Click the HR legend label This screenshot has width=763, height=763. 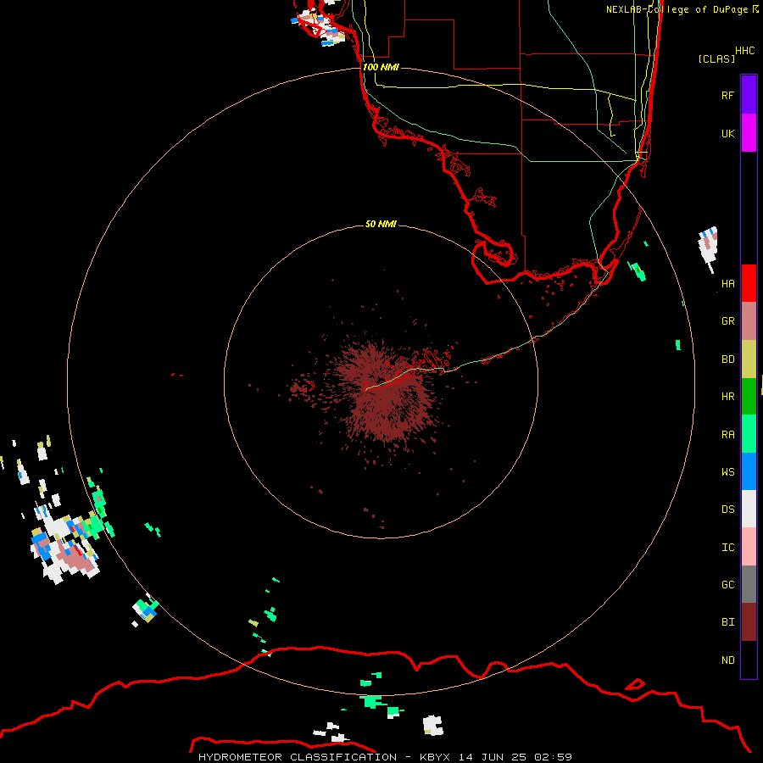coord(727,397)
